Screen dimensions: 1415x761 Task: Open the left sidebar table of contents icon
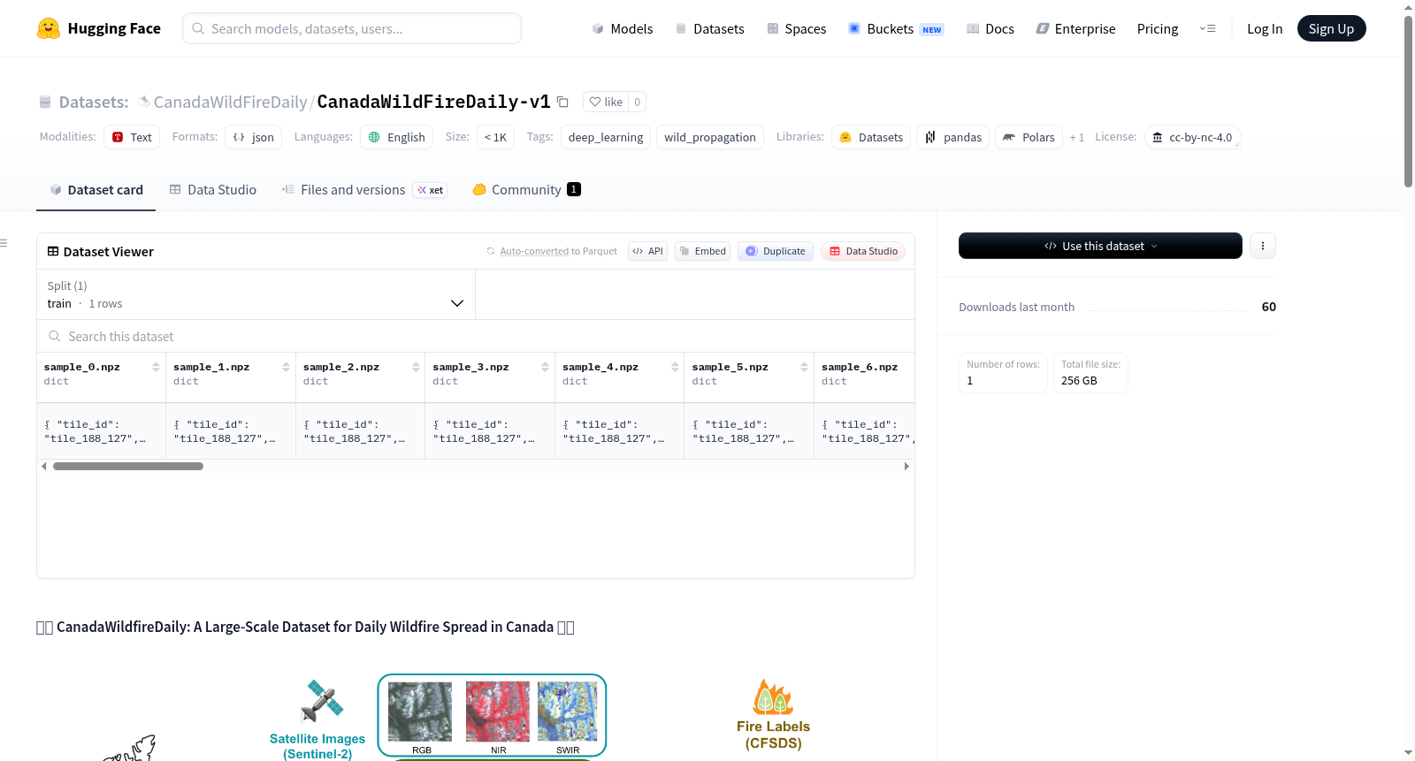(x=4, y=243)
